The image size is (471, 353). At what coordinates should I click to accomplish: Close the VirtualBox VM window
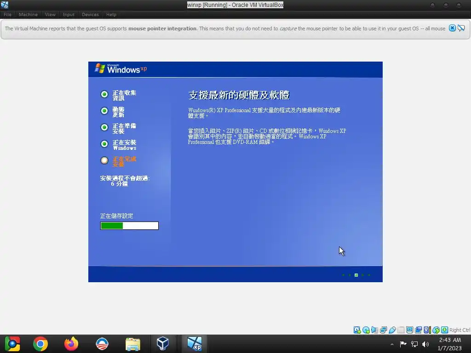click(x=459, y=5)
